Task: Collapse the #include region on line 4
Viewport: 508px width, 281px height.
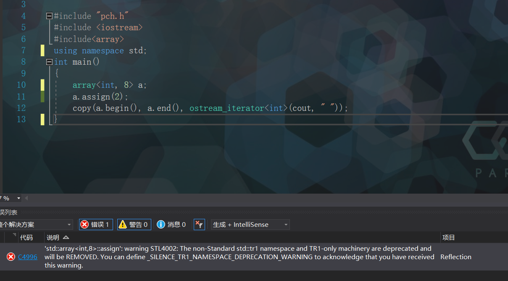Action: [49, 16]
